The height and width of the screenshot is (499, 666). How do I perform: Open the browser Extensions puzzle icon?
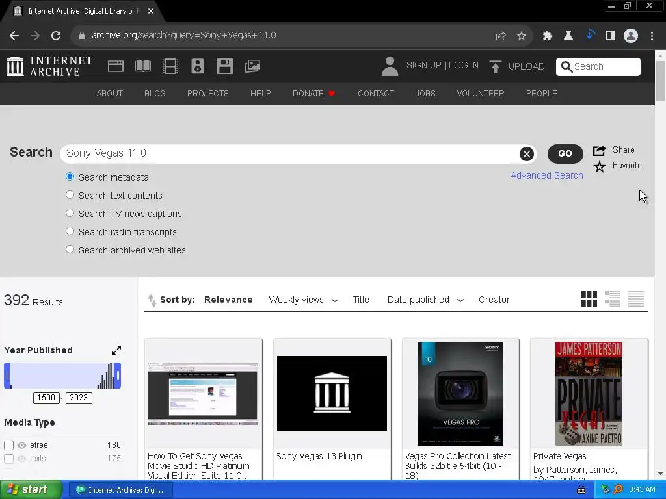[x=548, y=36]
